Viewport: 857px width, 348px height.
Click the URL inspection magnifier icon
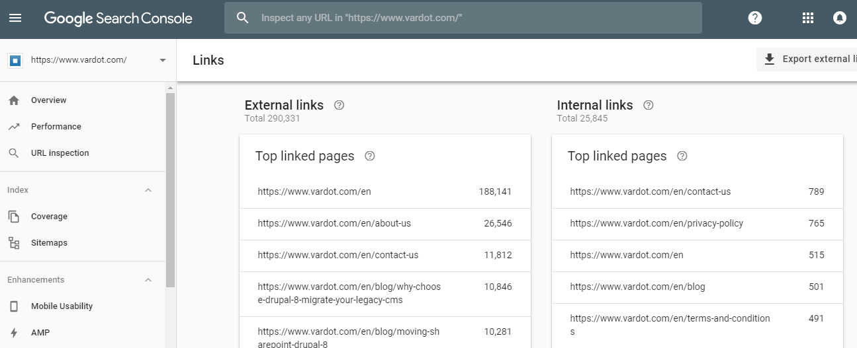pos(14,153)
